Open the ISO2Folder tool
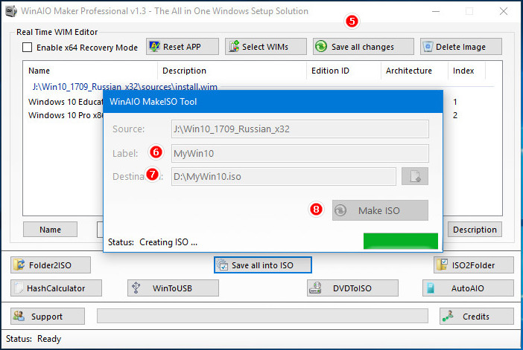Screen dimensions: 523x350 474,265
